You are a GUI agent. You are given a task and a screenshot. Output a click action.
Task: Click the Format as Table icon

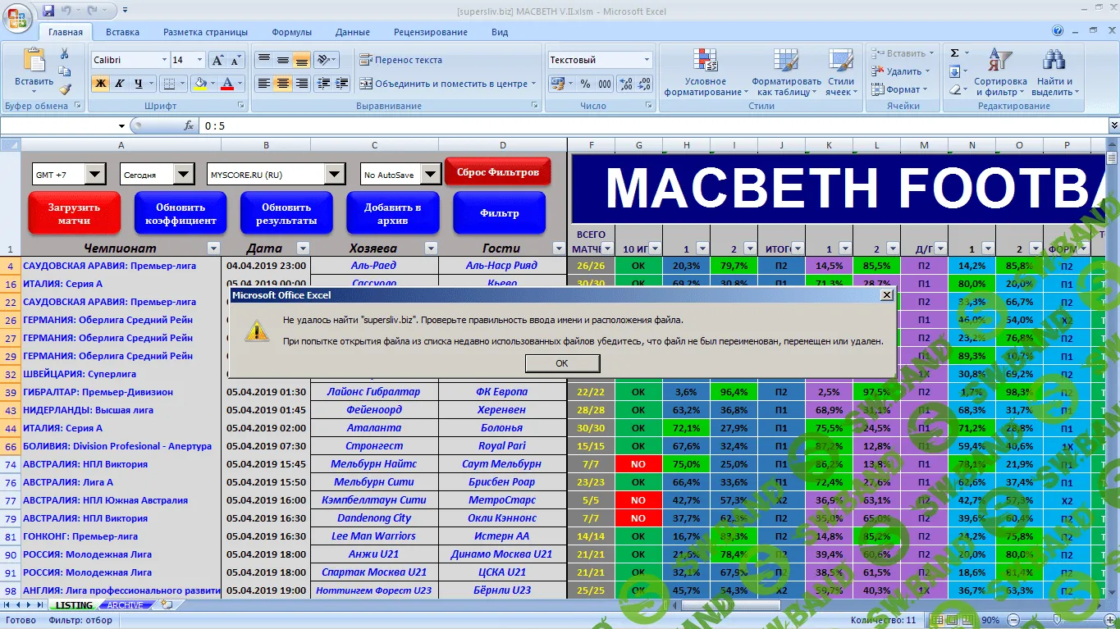[x=786, y=62]
